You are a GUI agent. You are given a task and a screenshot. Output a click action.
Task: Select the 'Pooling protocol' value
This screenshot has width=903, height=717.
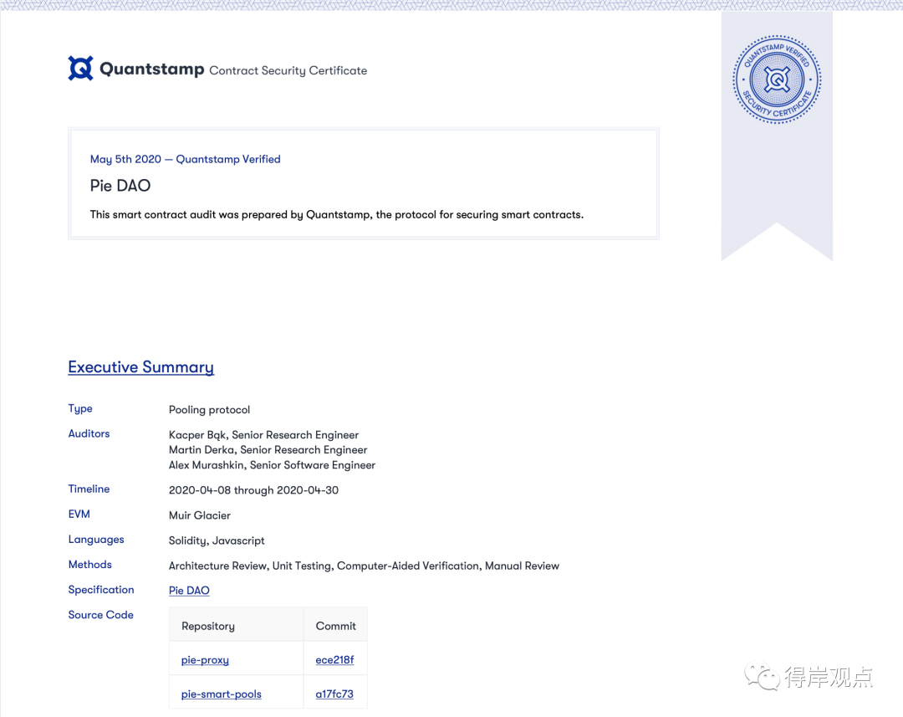coord(209,410)
